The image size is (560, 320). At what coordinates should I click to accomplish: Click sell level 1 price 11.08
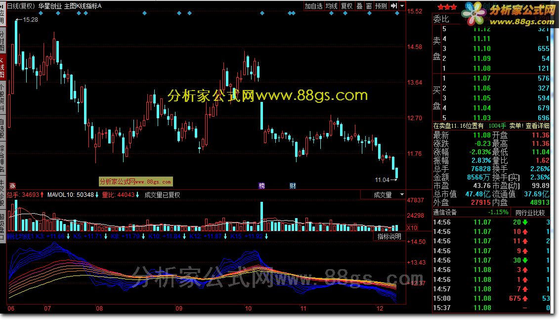(x=482, y=68)
